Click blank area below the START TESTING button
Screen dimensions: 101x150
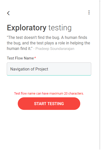coord(49,129)
